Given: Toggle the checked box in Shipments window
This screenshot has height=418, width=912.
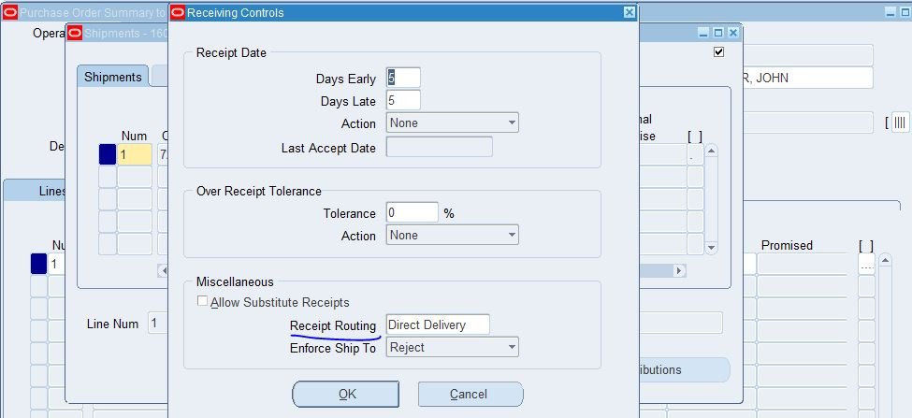Looking at the screenshot, I should click(719, 51).
